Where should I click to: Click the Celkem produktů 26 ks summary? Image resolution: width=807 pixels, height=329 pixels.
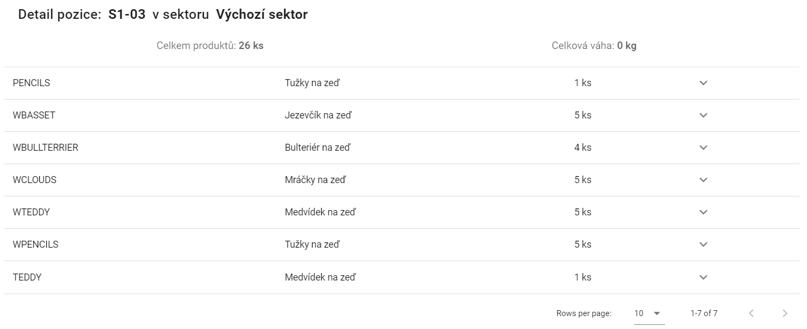(210, 46)
